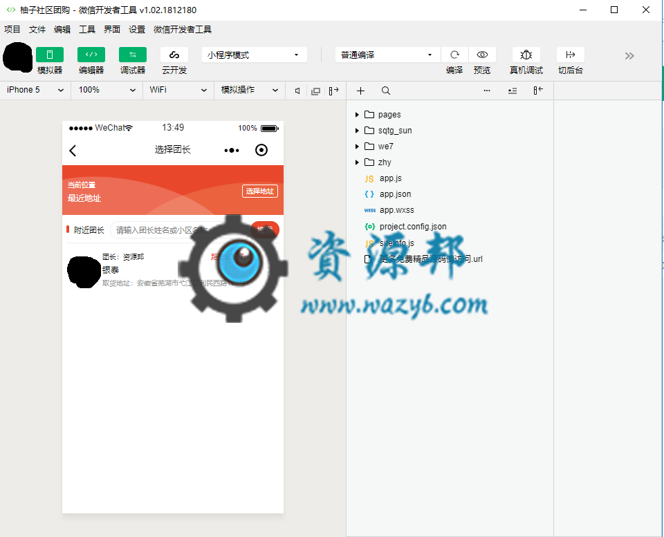
Task: Click the 切后台 switch background icon
Action: coord(571,55)
